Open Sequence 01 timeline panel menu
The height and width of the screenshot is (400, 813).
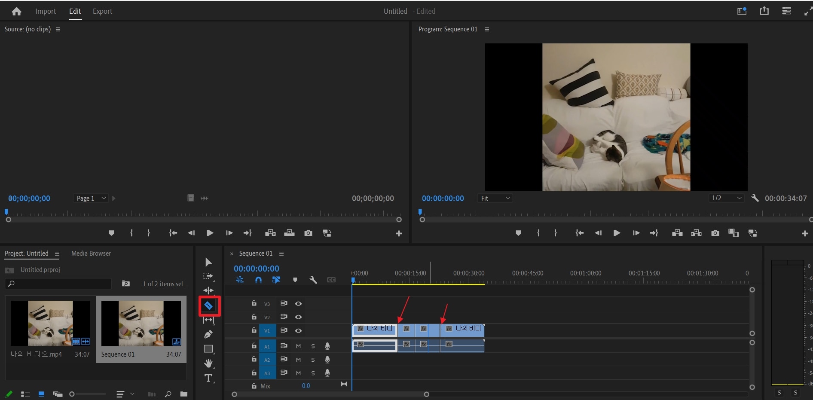281,253
